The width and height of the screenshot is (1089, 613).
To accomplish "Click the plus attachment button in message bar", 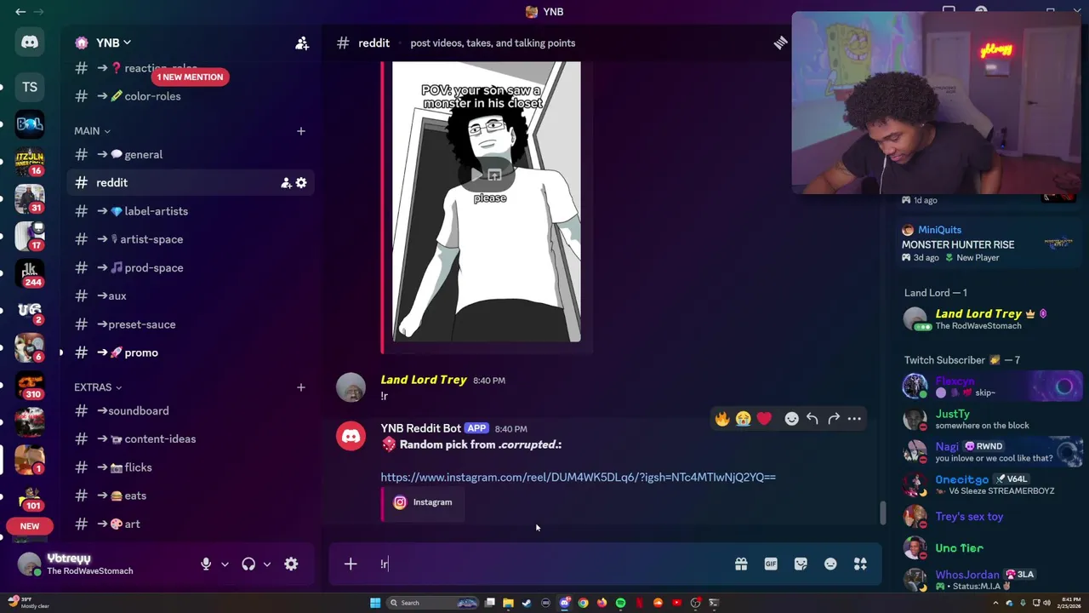I will [351, 564].
